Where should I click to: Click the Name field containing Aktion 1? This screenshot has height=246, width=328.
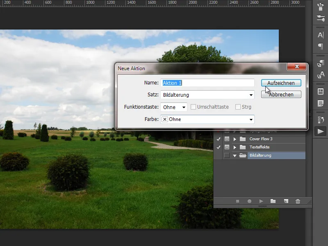207,83
